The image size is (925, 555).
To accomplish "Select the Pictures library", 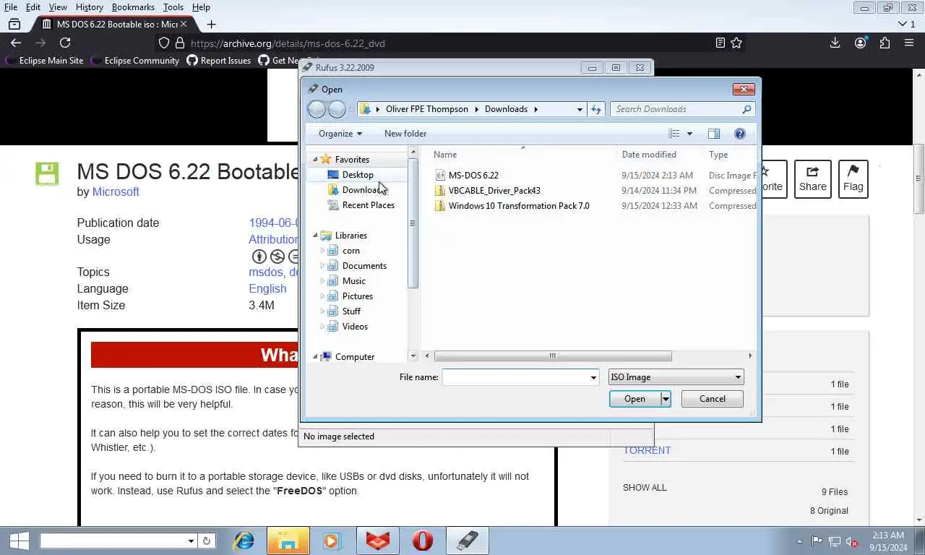I will (358, 296).
